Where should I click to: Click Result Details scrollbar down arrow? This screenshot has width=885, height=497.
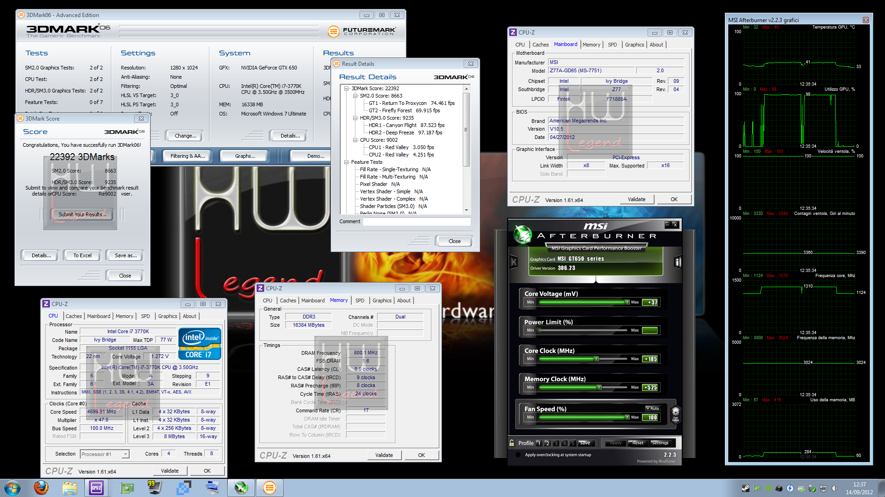click(x=466, y=210)
